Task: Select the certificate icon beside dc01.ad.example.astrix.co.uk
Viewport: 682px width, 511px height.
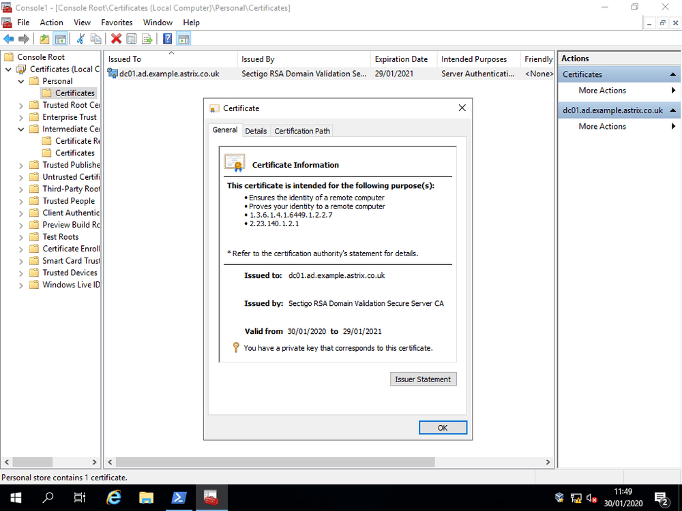Action: click(x=113, y=74)
